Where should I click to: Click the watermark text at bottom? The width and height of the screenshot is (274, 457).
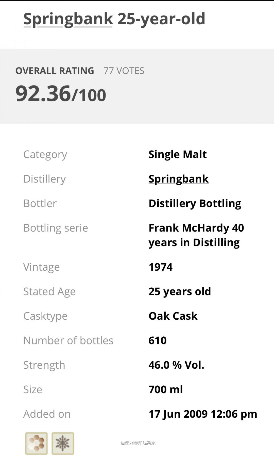click(138, 443)
